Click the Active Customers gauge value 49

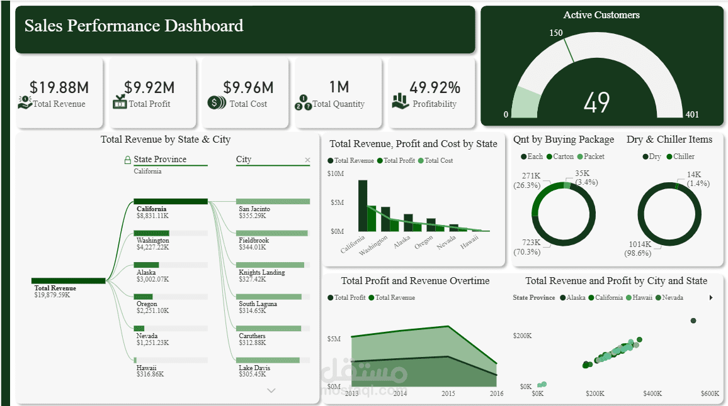596,102
